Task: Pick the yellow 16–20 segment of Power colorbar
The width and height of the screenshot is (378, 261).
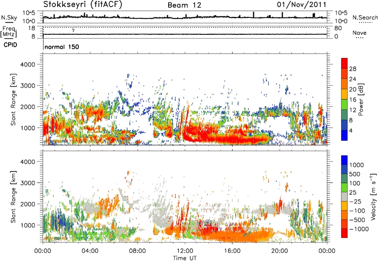Action: coord(344,94)
